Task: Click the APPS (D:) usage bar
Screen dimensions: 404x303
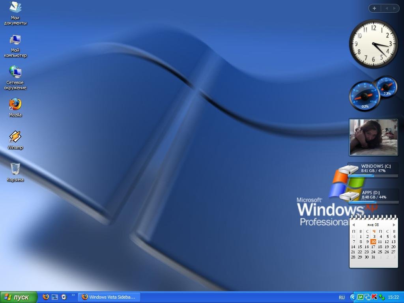Action: pyautogui.click(x=374, y=202)
